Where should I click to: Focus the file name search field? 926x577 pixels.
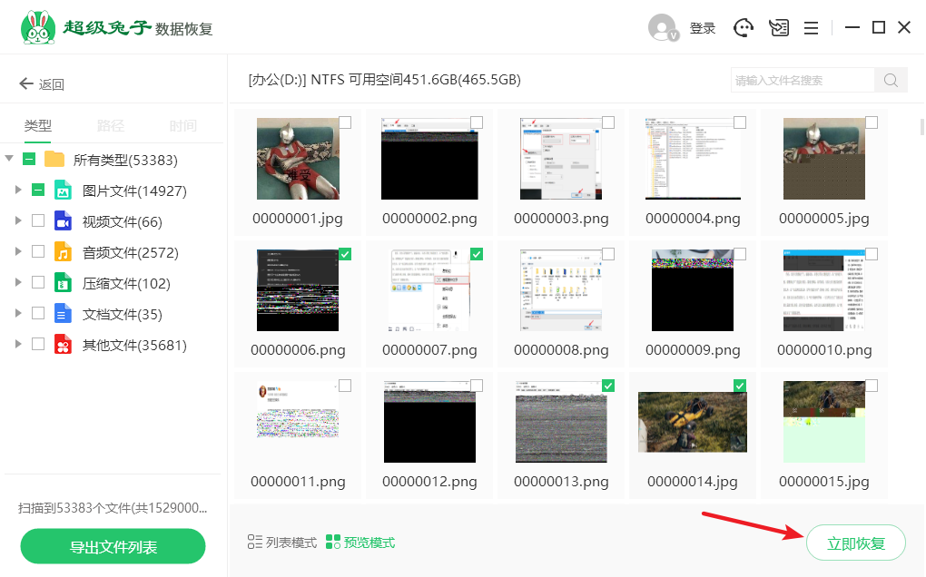tap(803, 80)
